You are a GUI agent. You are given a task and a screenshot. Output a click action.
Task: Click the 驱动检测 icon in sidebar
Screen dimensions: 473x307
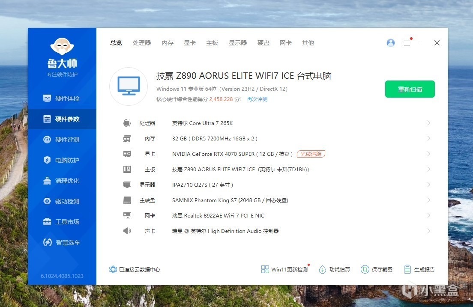point(47,201)
